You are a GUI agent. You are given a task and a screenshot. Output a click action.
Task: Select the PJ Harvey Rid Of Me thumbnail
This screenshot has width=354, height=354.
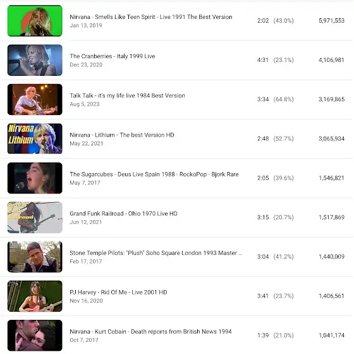(x=35, y=296)
